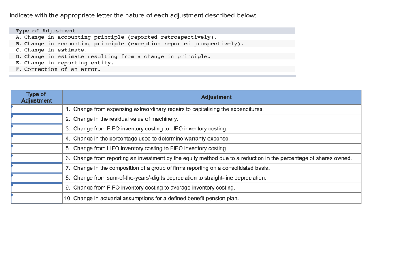415x265 pixels.
Task: Open the answer dropdown for item 1
Action: pyautogui.click(x=36, y=109)
